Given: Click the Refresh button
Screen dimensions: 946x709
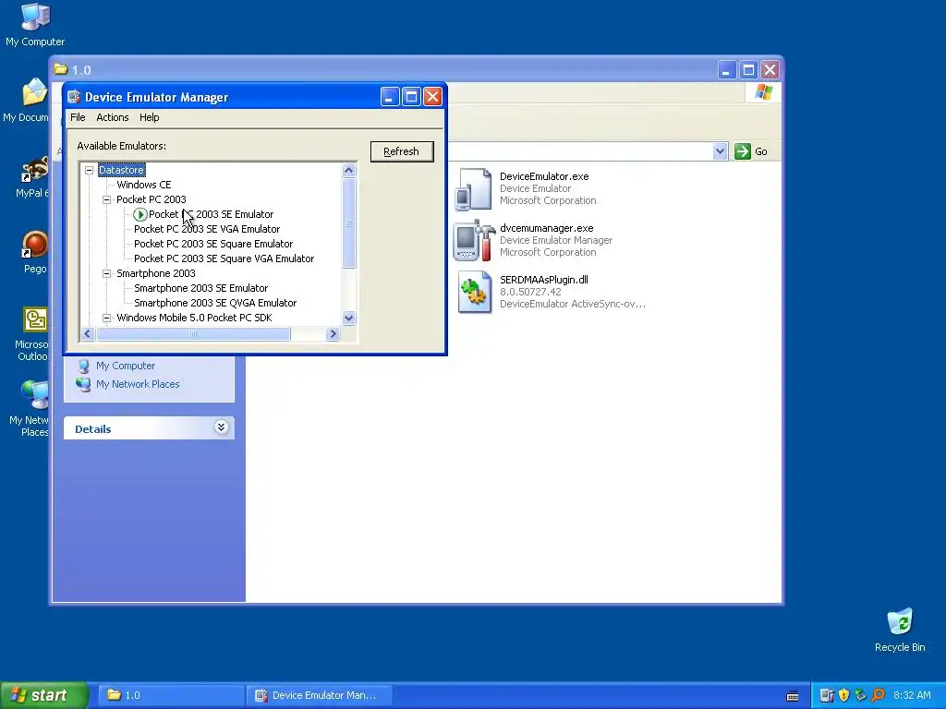Looking at the screenshot, I should [x=402, y=151].
